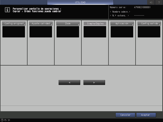Move selected function right with arrow

[x=94, y=82]
